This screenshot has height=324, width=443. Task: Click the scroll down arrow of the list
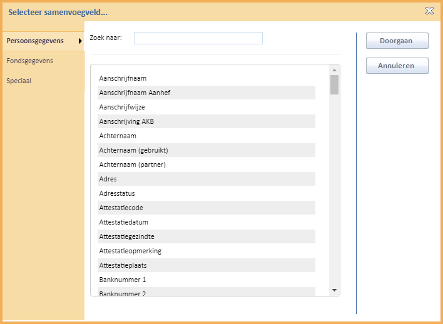[x=334, y=290]
